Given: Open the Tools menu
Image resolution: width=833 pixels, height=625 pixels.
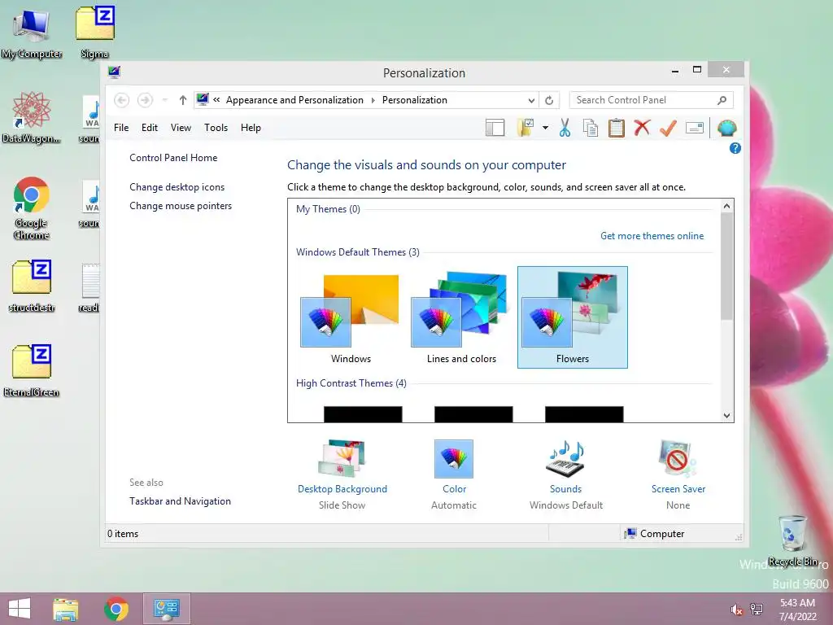Looking at the screenshot, I should pos(216,128).
